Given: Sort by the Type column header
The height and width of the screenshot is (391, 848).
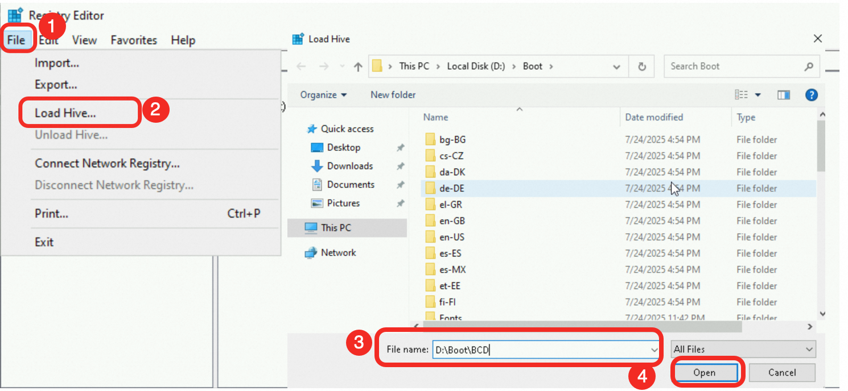Looking at the screenshot, I should (x=746, y=117).
